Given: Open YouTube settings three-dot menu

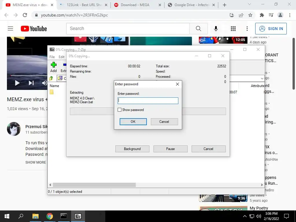Looking at the screenshot, I should (x=247, y=29).
